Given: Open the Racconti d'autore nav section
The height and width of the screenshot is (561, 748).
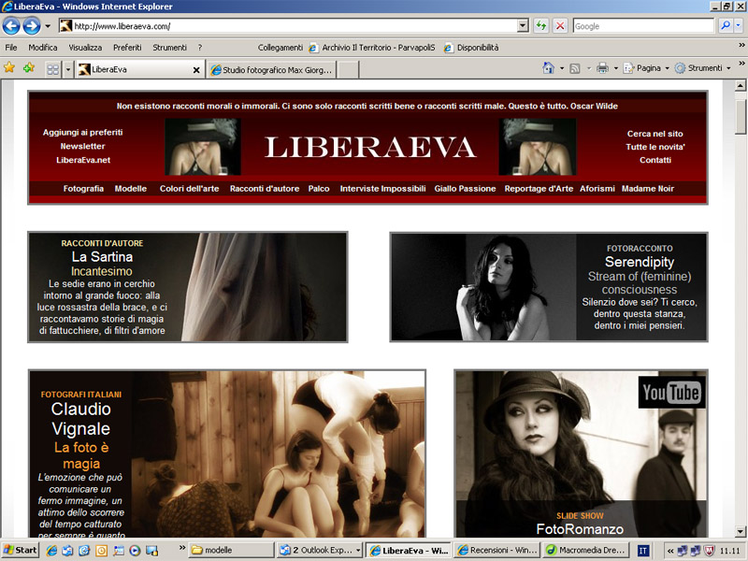Looking at the screenshot, I should click(x=265, y=189).
